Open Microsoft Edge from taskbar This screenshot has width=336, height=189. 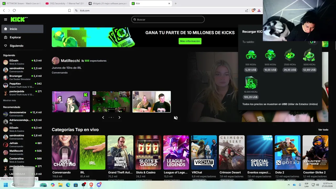click(x=68, y=185)
